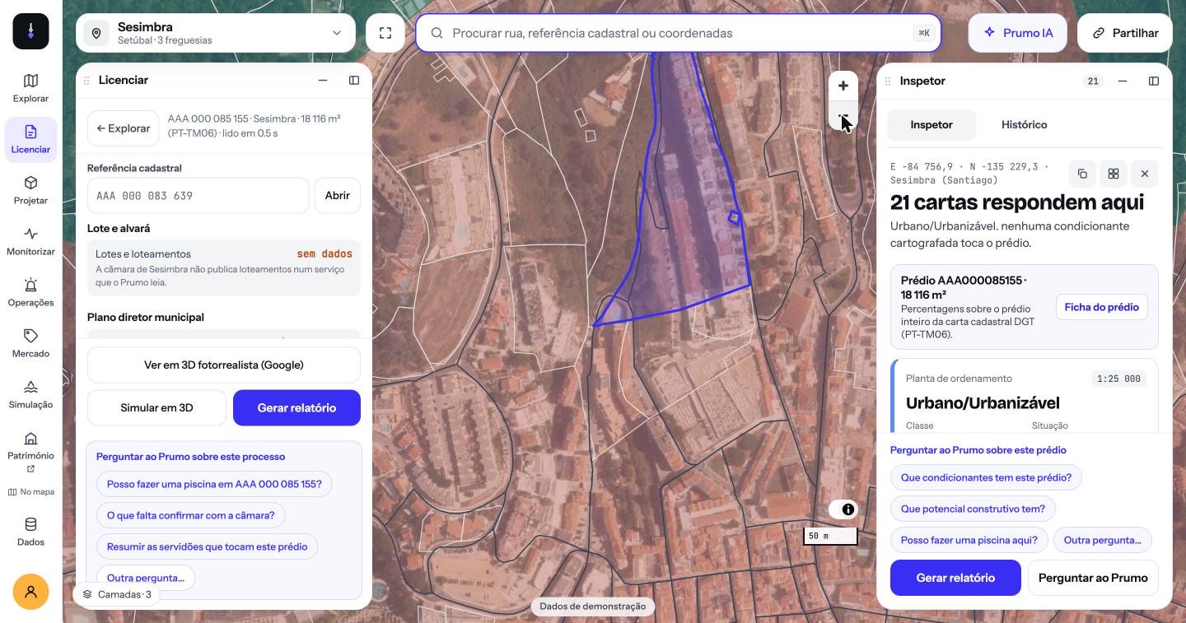The height and width of the screenshot is (623, 1186).
Task: Open the Mercado section
Action: click(x=30, y=343)
